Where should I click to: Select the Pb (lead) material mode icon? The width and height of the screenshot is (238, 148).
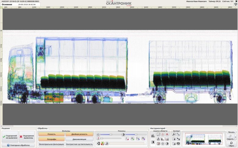[x=143, y=139]
